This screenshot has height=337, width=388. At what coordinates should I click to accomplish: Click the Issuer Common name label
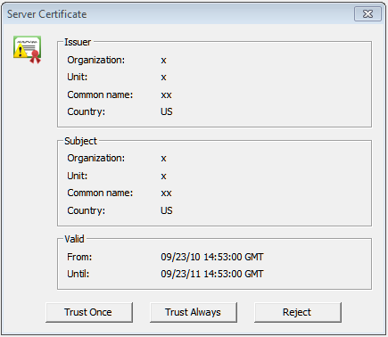tap(100, 95)
